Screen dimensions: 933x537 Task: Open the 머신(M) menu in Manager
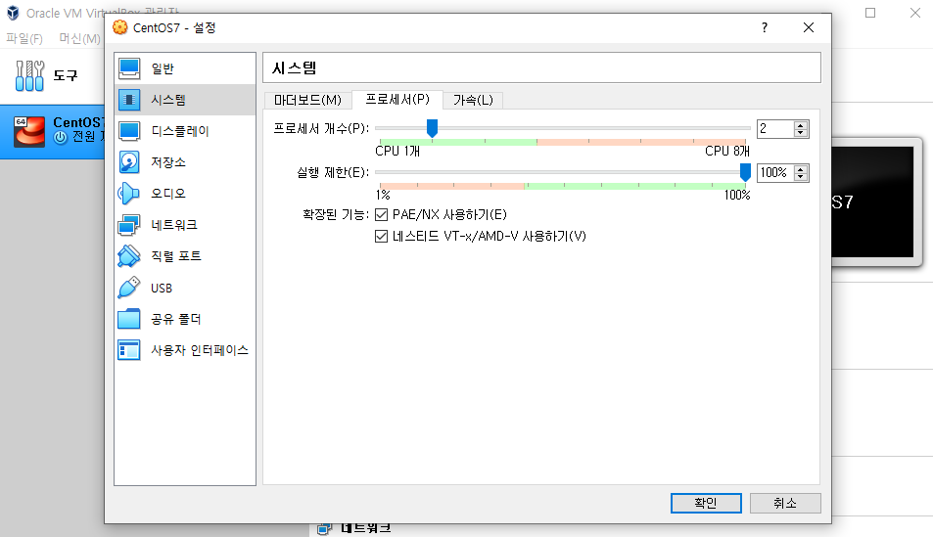tap(79, 39)
